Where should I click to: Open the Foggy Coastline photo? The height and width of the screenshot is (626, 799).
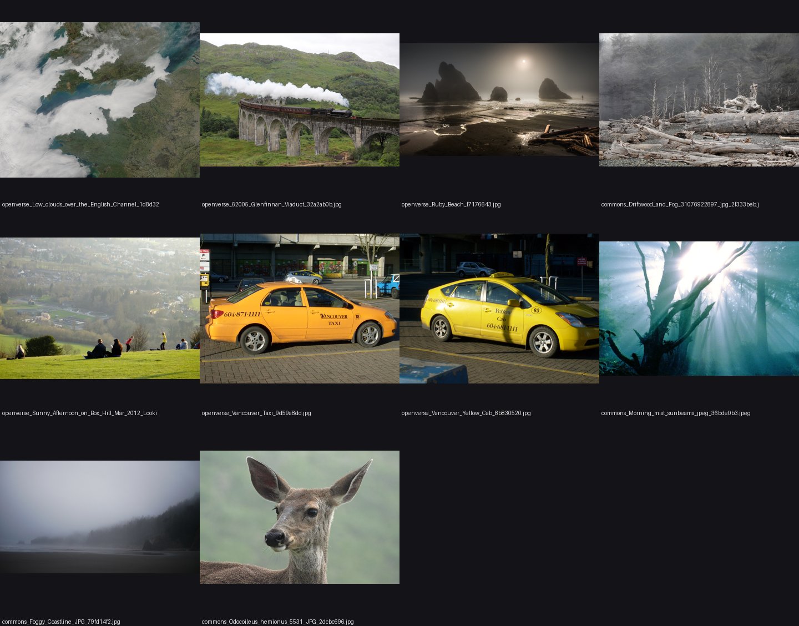(x=100, y=517)
